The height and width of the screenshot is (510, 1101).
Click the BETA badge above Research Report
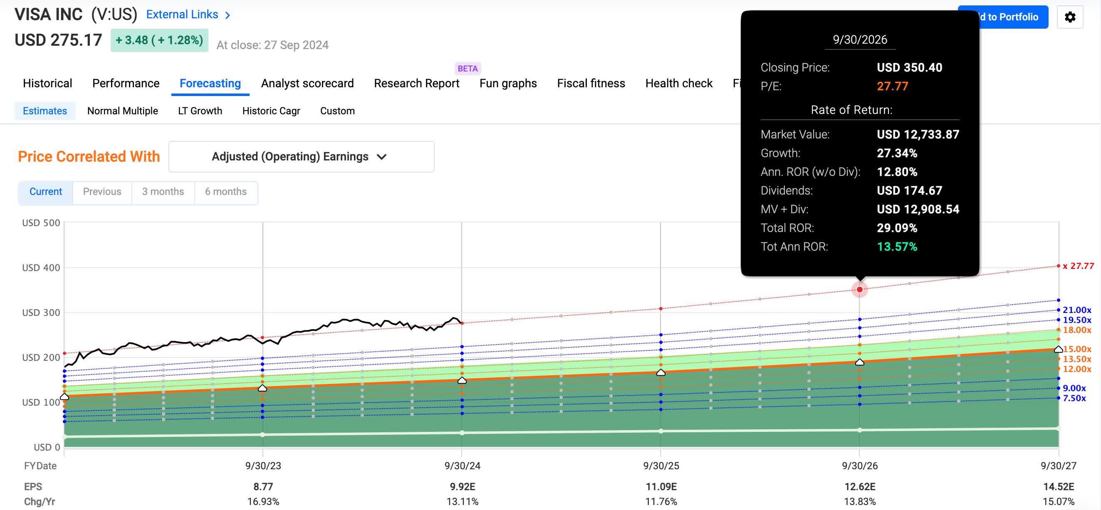pos(467,68)
